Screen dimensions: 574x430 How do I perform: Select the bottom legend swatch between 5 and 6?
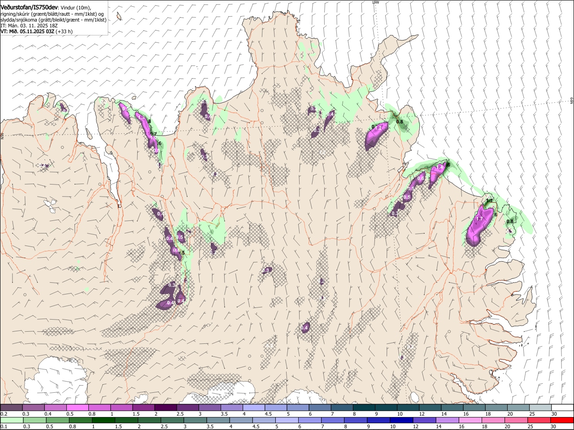[287, 420]
